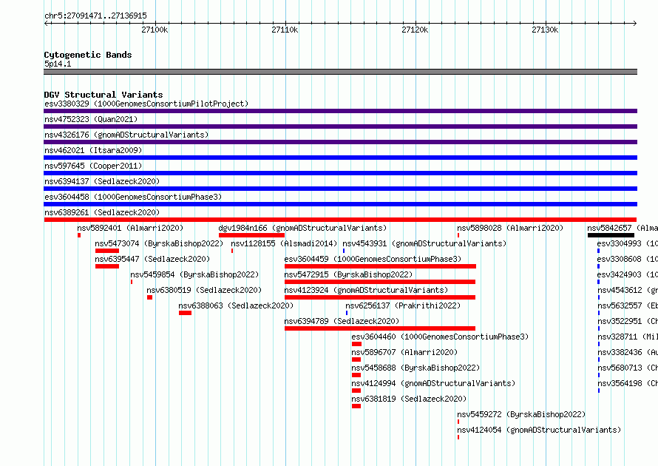Click the 5p14.1 band label
This screenshot has height=466, width=658.
58,64
